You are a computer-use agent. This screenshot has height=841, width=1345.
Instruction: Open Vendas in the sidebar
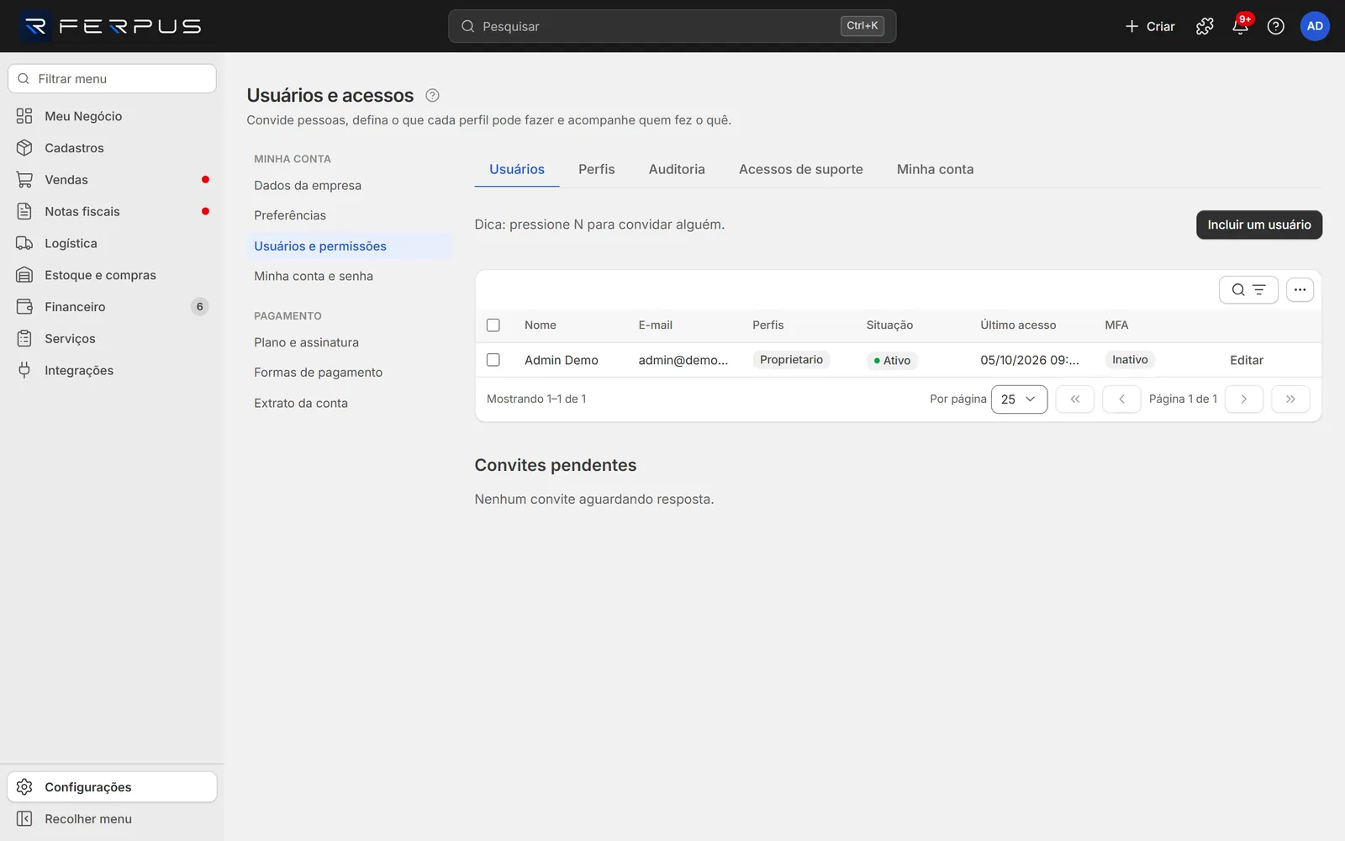click(112, 180)
